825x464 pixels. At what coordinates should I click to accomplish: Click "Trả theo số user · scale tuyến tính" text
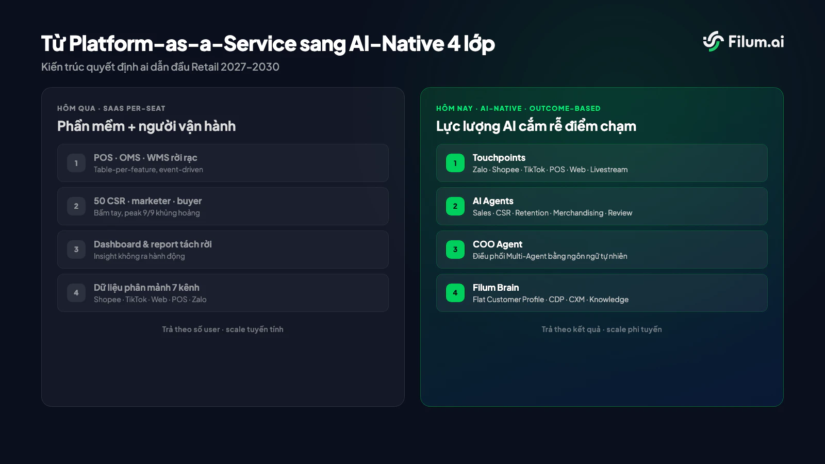point(223,329)
